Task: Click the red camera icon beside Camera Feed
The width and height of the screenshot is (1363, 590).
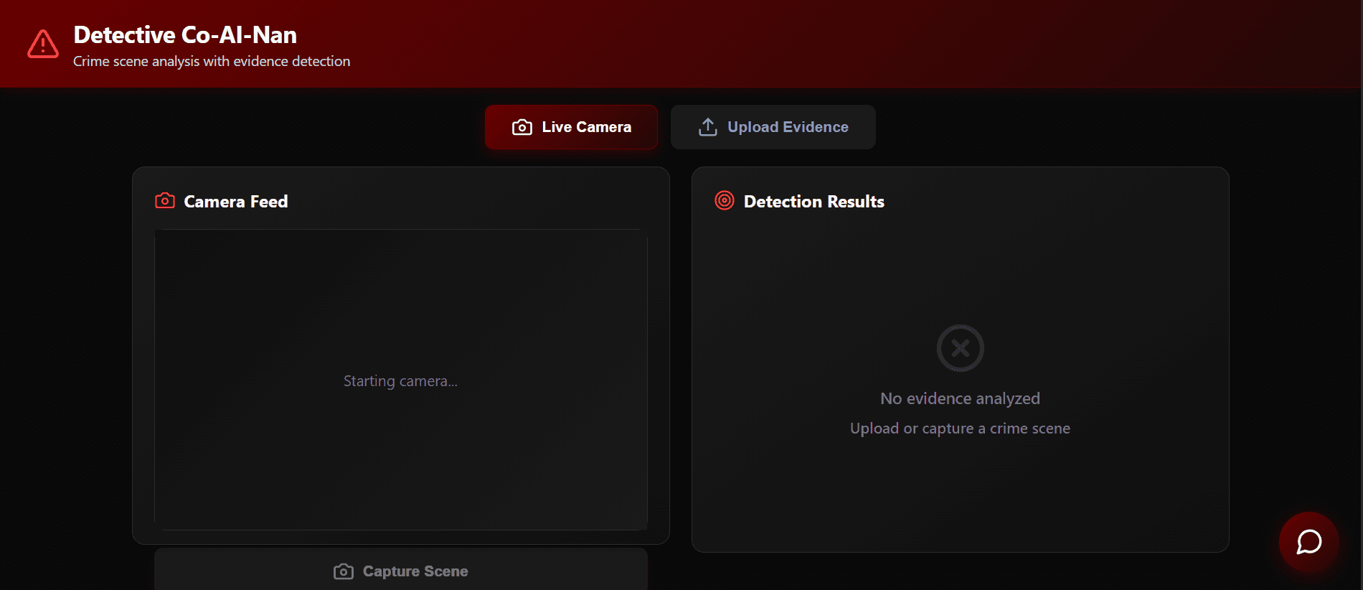Action: pyautogui.click(x=165, y=201)
